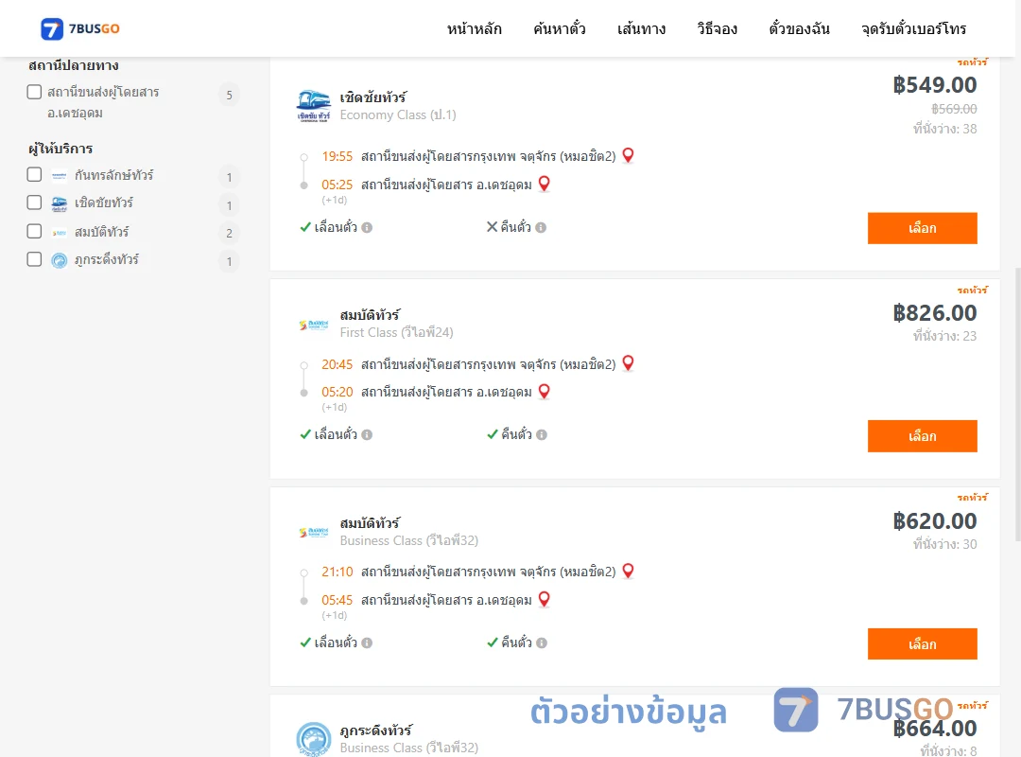Image resolution: width=1021 pixels, height=757 pixels.
Task: Click the สมบัติทัวร์ logo on the First Class card
Action: (314, 325)
